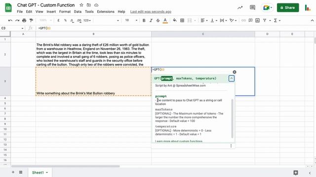Image resolution: width=316 pixels, height=177 pixels.
Task: Star the Chat GPT document
Action: point(81,5)
